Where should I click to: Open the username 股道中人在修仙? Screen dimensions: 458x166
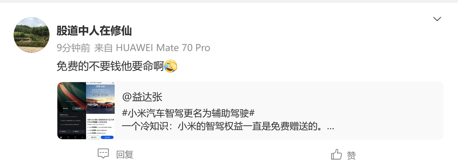point(94,31)
